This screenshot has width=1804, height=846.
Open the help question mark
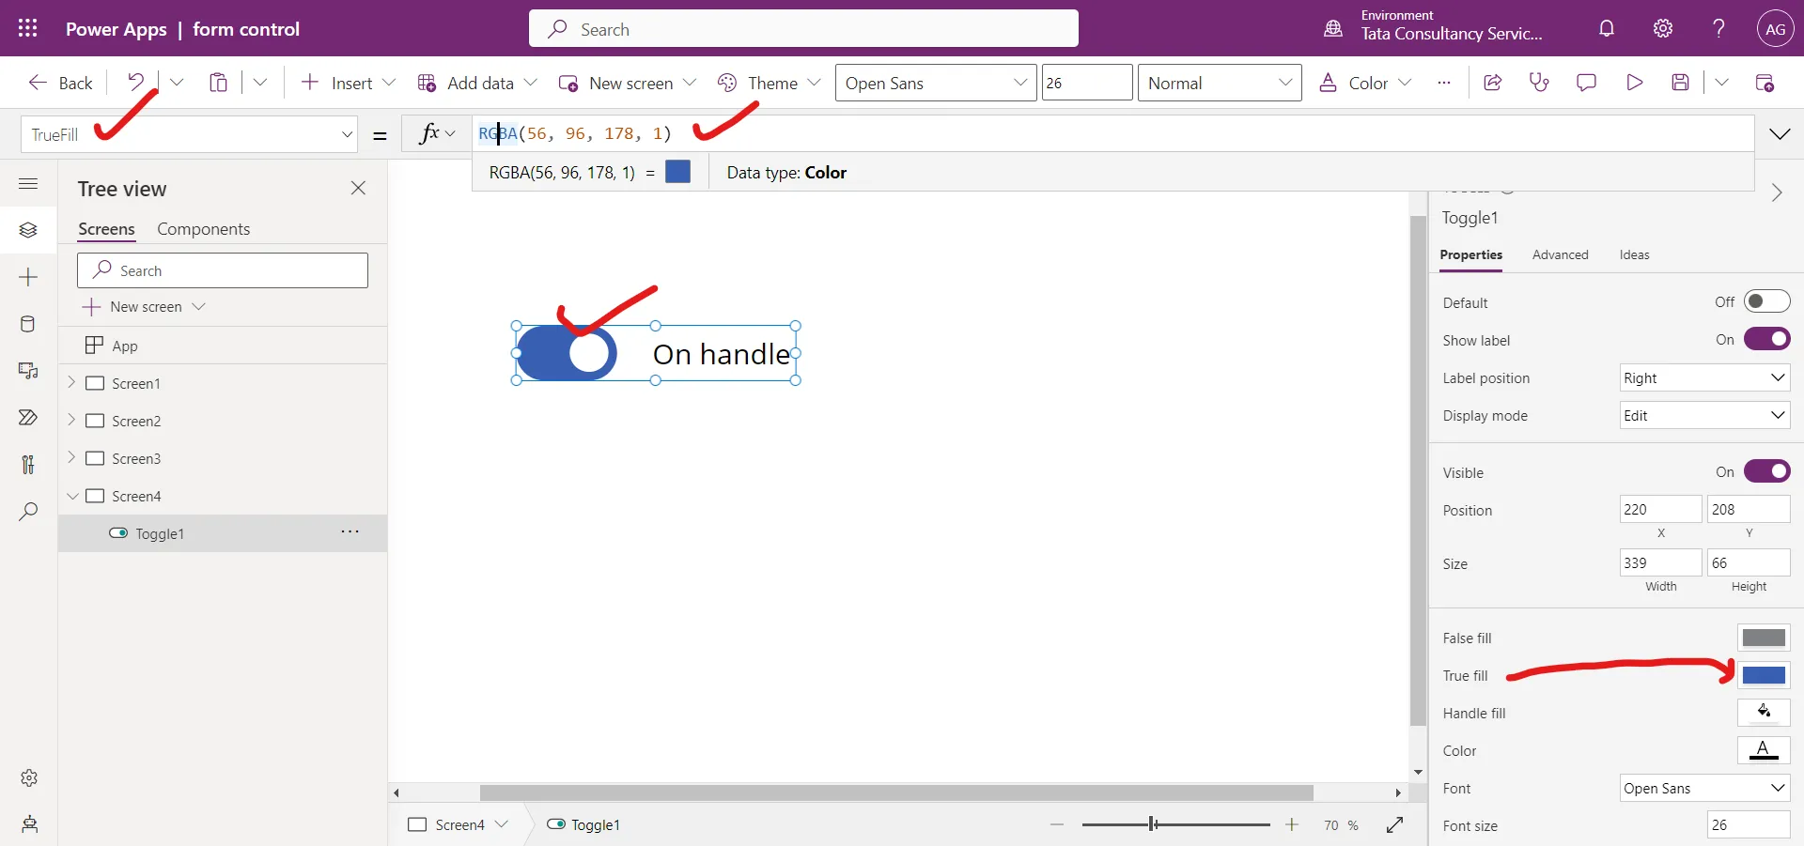click(x=1718, y=28)
